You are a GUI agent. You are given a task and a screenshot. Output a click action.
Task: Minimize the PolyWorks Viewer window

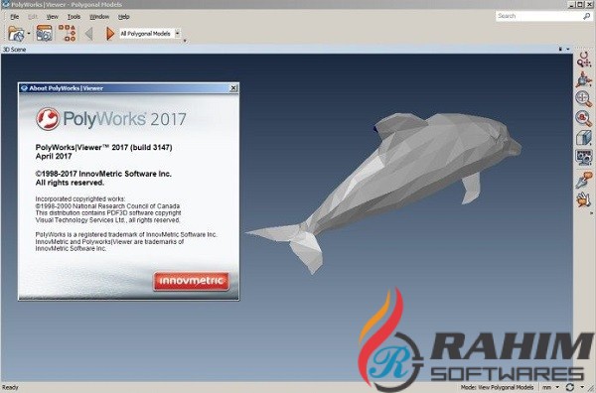pyautogui.click(x=572, y=5)
